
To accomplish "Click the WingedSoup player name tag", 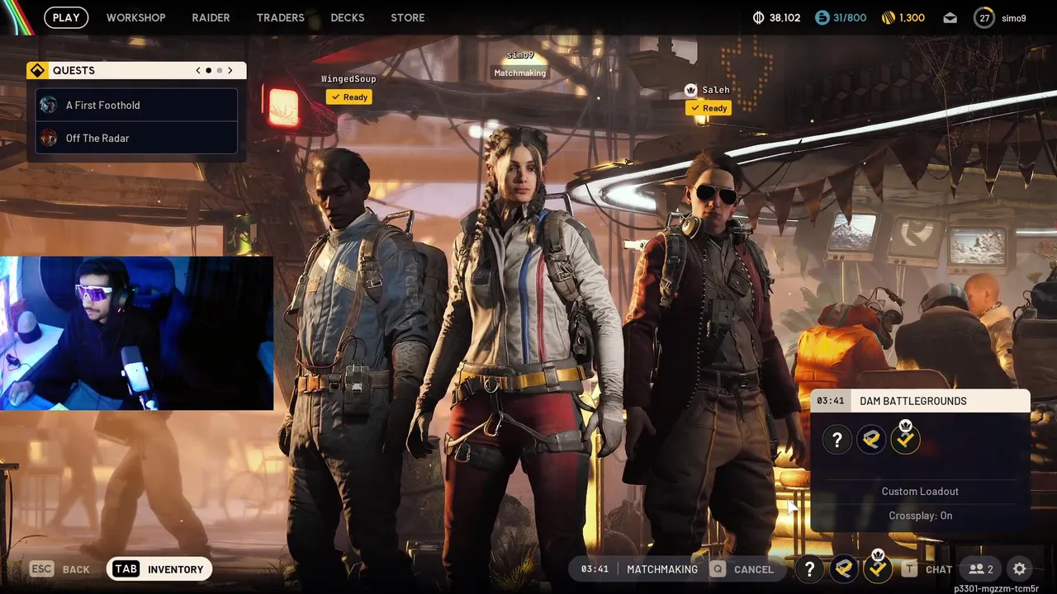I will (x=348, y=79).
